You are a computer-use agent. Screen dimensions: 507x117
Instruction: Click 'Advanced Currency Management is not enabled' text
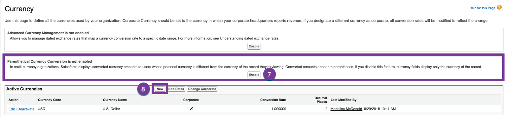[x=48, y=33]
